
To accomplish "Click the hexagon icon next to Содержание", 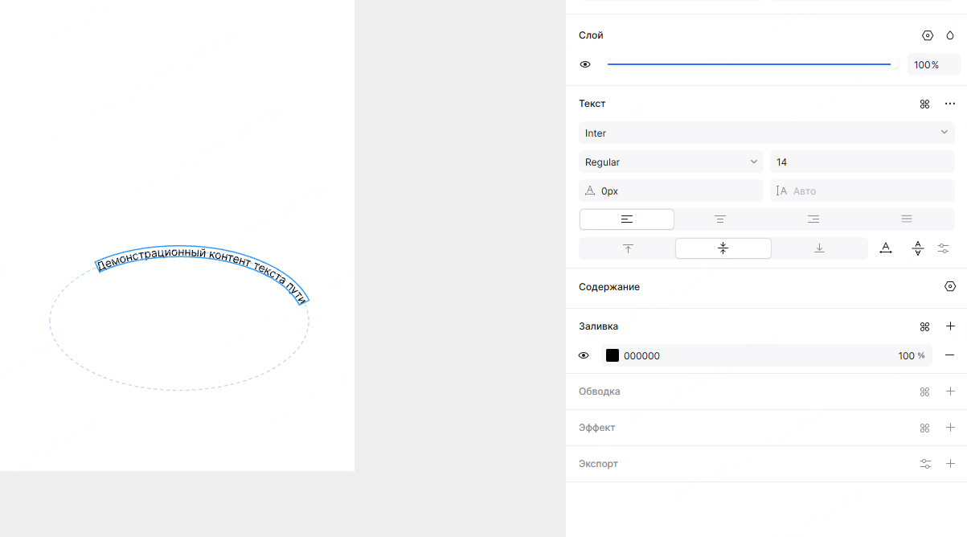I will coord(950,287).
